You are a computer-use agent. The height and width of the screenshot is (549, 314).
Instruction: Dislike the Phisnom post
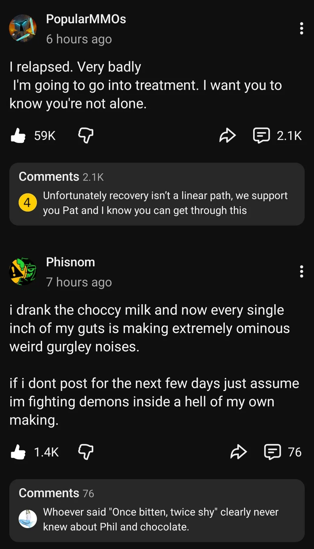coord(86,452)
